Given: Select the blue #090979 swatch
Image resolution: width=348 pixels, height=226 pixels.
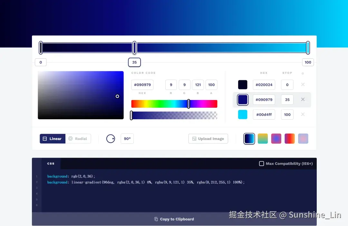Looking at the screenshot, I should point(243,99).
